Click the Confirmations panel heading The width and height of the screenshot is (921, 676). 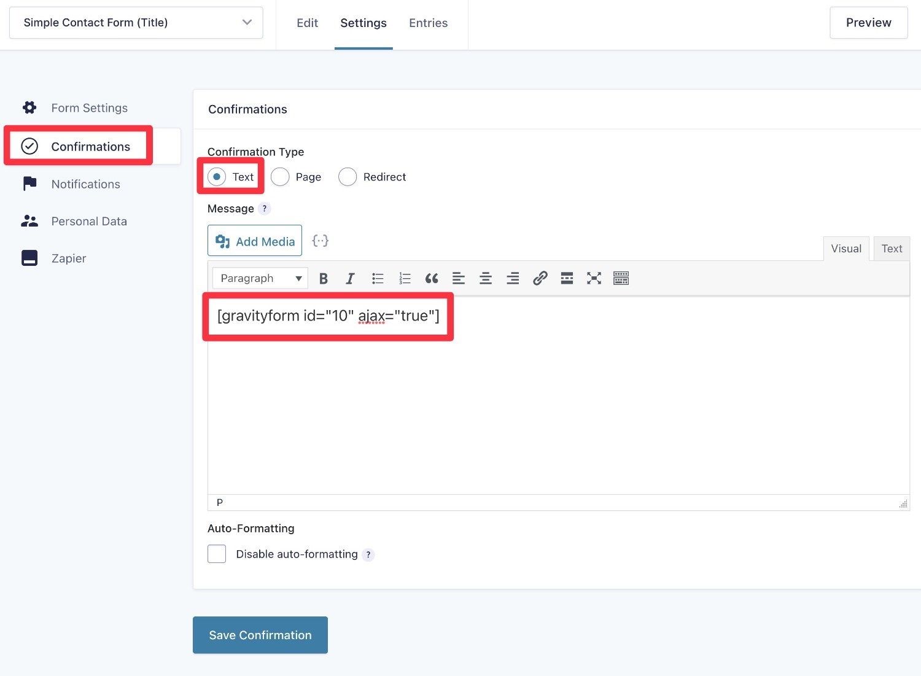(x=247, y=109)
